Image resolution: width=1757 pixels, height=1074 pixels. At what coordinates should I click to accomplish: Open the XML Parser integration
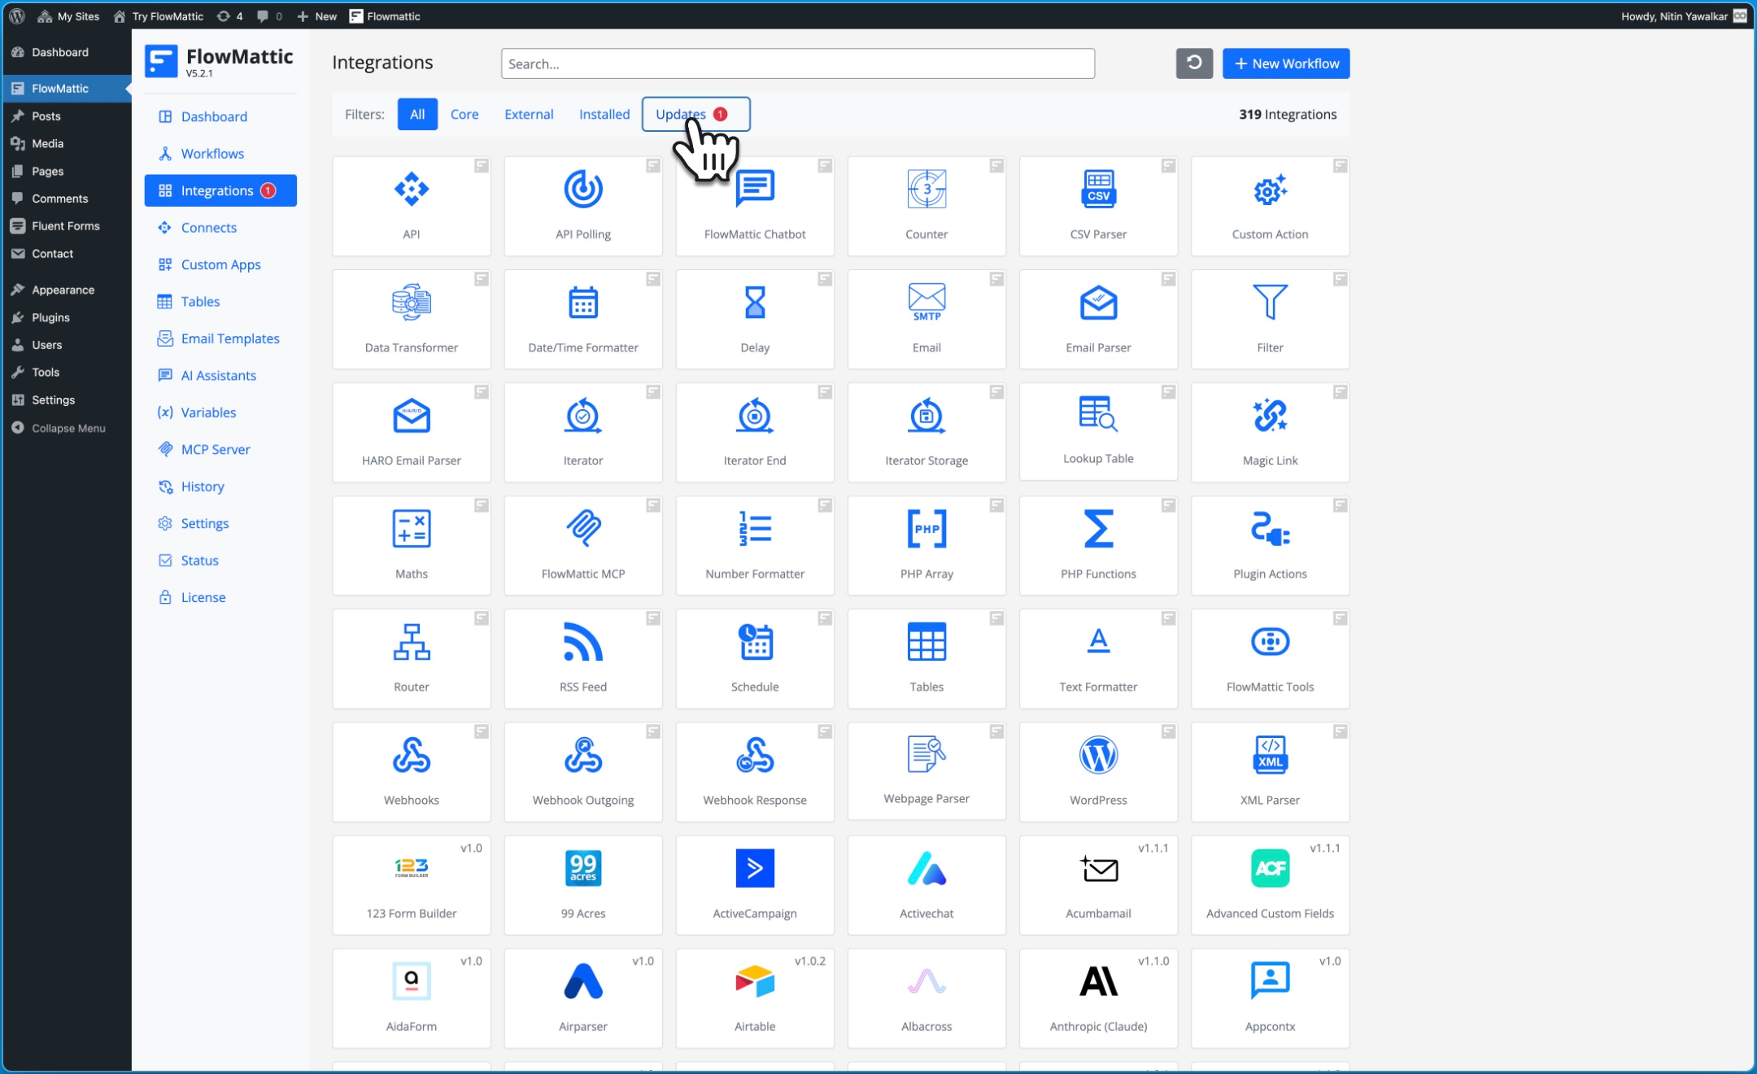tap(1270, 771)
